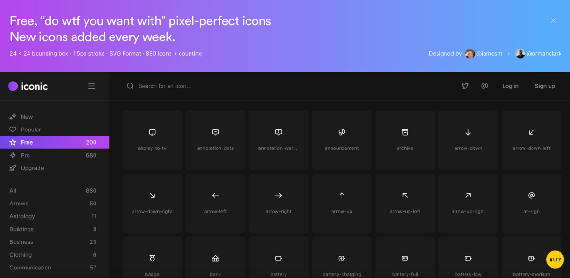This screenshot has height=278, width=570.
Task: Open the Popular icons section
Action: pos(55,130)
